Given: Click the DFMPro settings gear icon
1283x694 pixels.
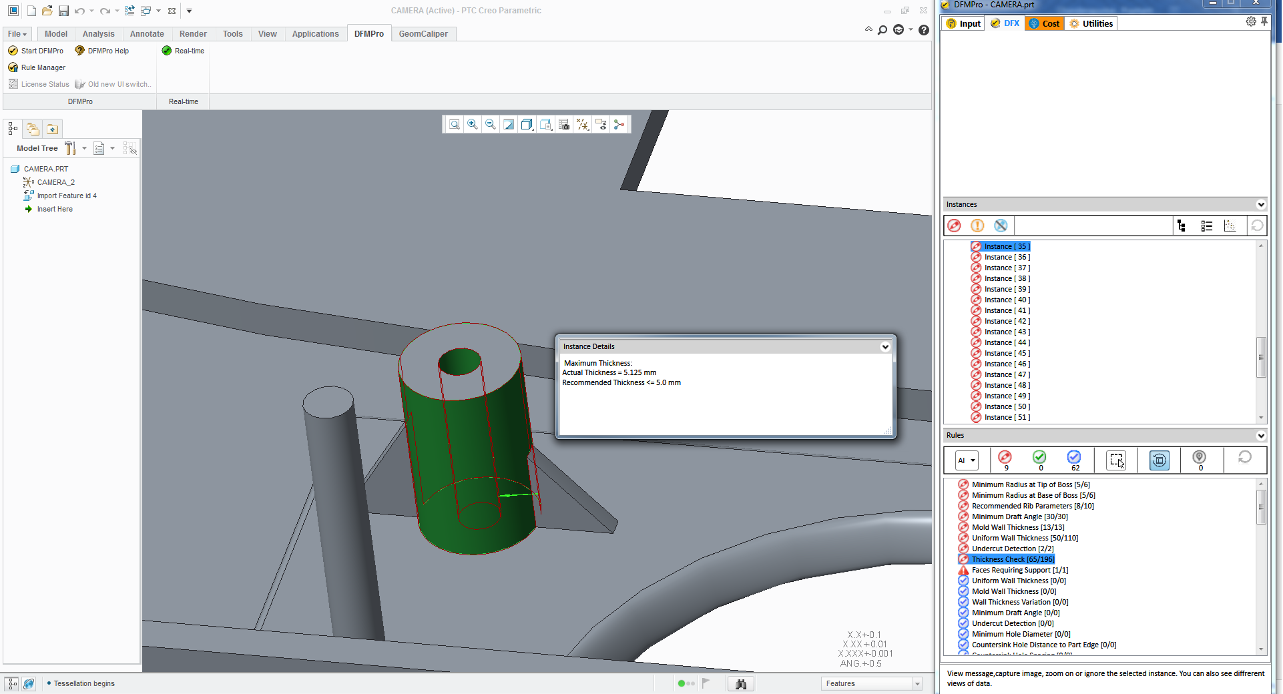Looking at the screenshot, I should (x=1250, y=22).
